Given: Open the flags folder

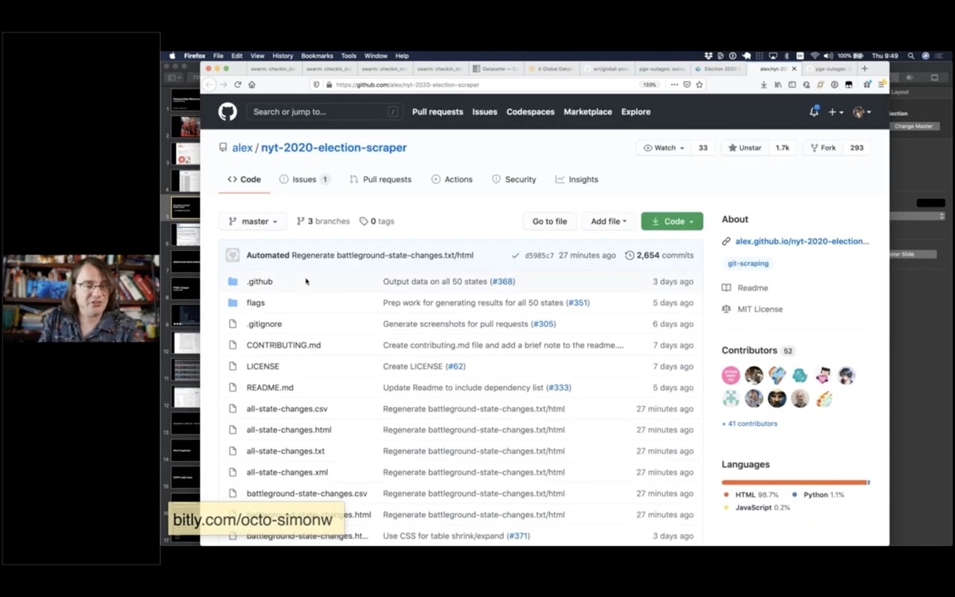Looking at the screenshot, I should [x=255, y=303].
